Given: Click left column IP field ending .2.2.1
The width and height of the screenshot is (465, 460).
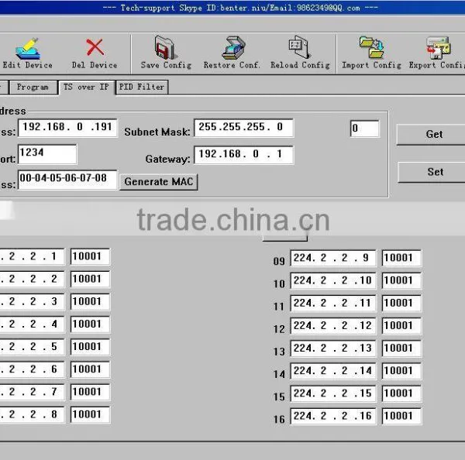Looking at the screenshot, I should point(32,256).
